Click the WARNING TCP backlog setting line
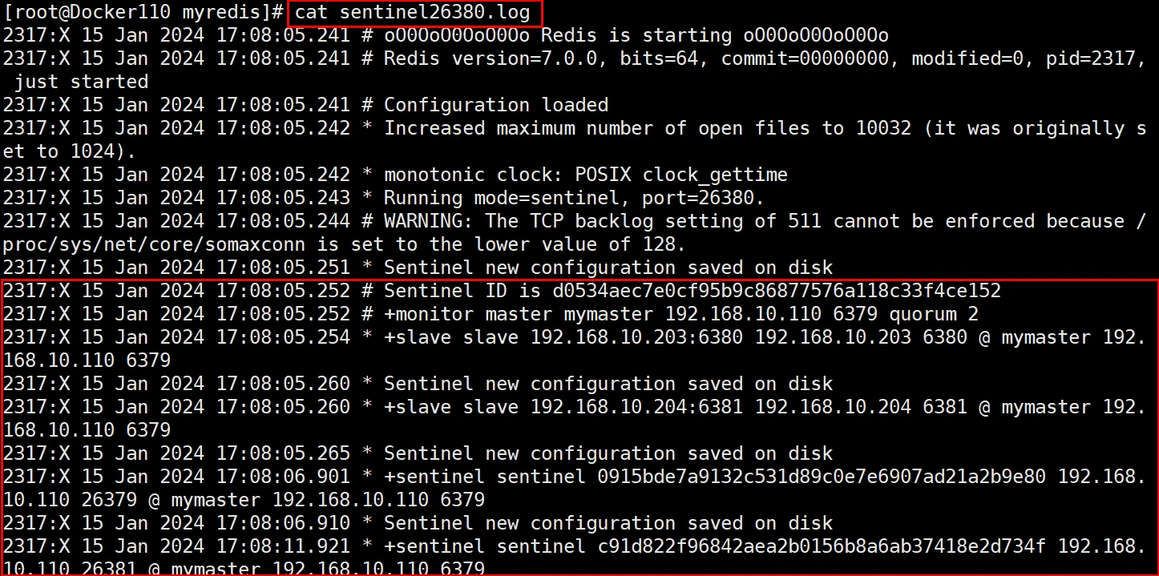The image size is (1159, 576). tap(574, 221)
